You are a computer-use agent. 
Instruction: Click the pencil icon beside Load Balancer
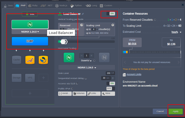click(83, 14)
